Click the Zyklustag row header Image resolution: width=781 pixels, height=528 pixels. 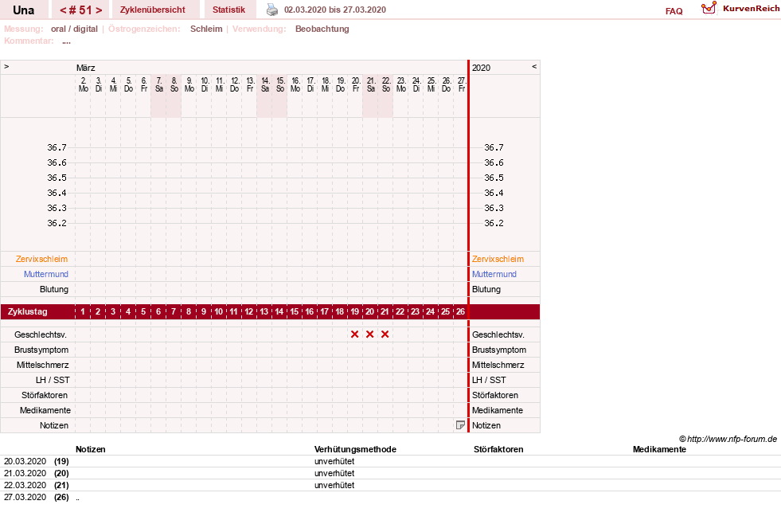click(x=28, y=312)
